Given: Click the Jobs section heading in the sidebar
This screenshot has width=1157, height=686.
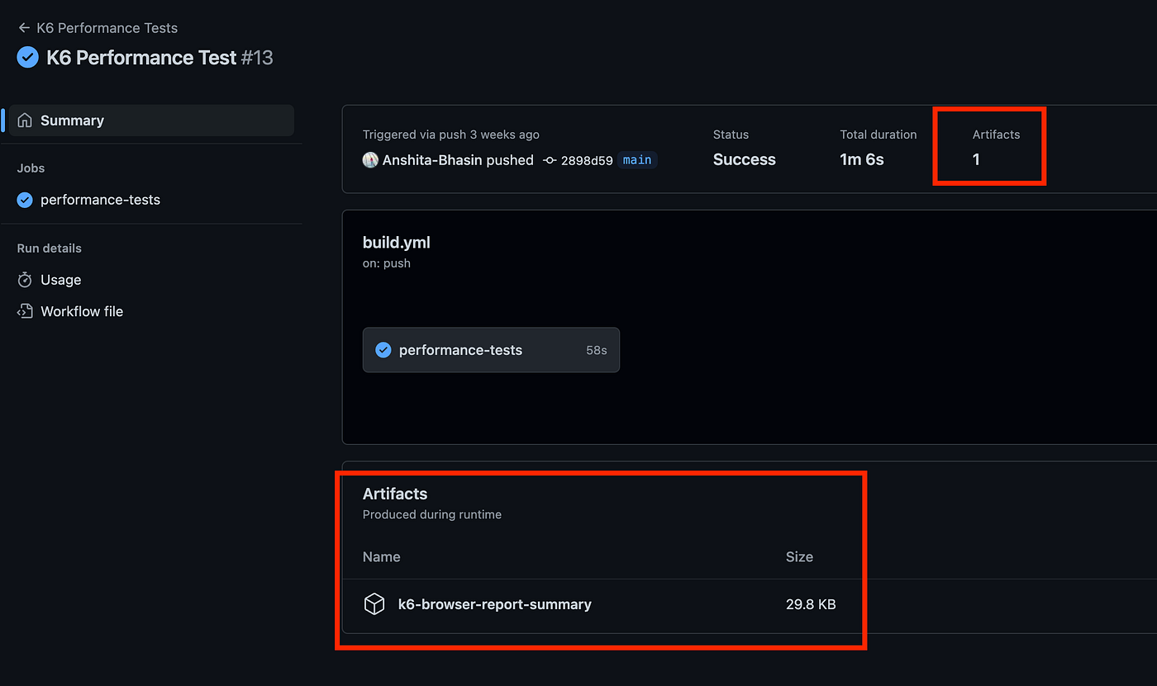Looking at the screenshot, I should (x=31, y=168).
